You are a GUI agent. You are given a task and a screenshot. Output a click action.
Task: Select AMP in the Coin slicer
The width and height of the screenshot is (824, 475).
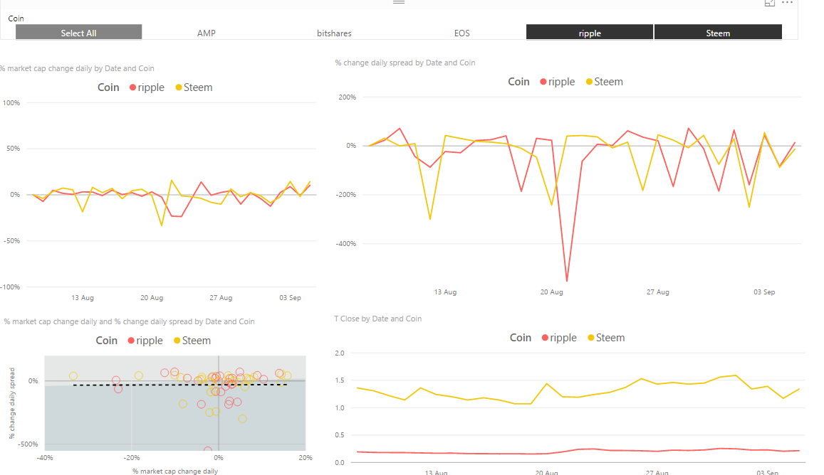tap(207, 33)
